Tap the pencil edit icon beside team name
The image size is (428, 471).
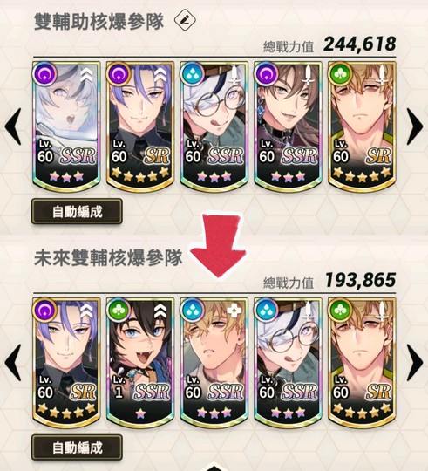[x=185, y=20]
